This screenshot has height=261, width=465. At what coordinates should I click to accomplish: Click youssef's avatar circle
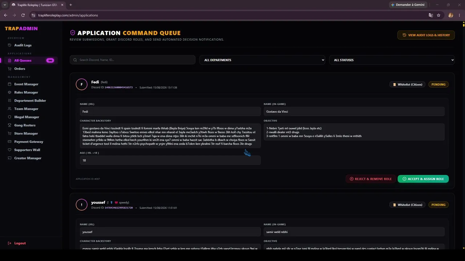click(81, 205)
